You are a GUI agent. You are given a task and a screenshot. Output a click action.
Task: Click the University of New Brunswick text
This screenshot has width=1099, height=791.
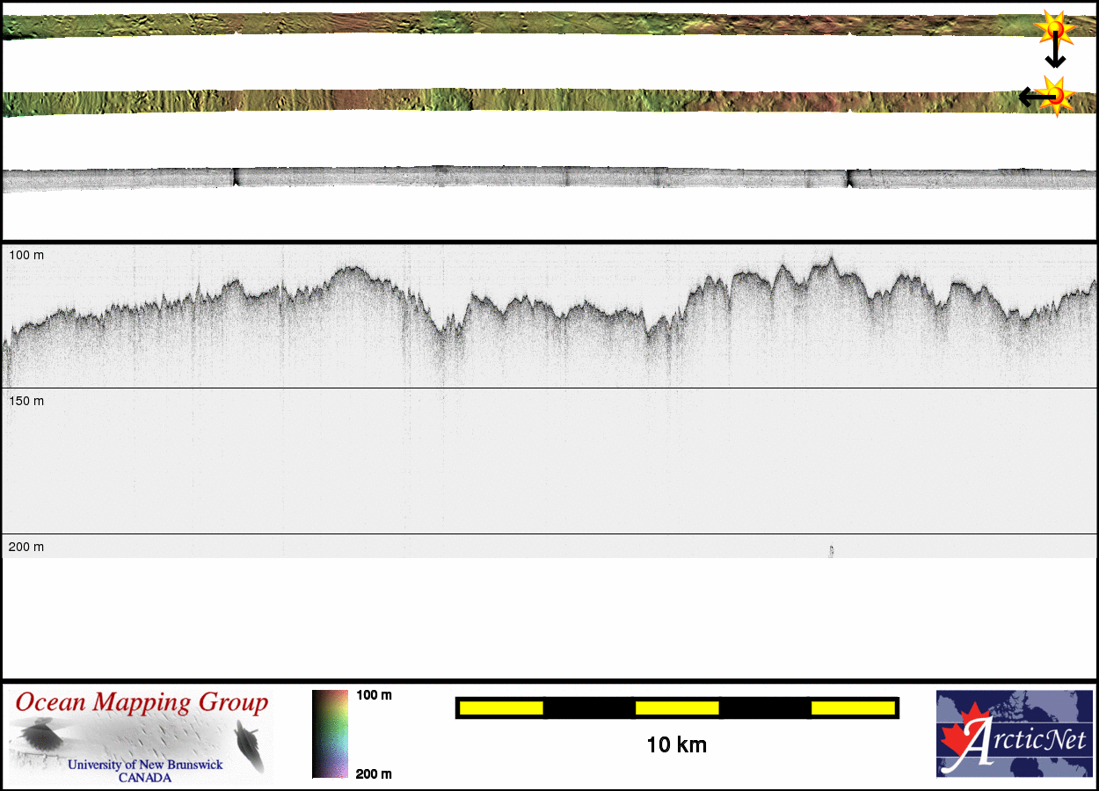(x=145, y=765)
